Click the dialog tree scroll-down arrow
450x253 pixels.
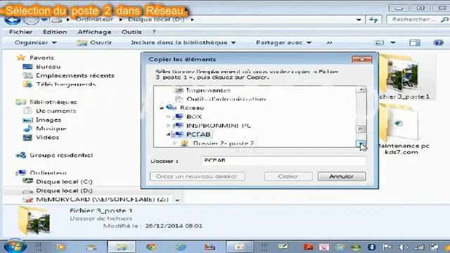(x=361, y=143)
